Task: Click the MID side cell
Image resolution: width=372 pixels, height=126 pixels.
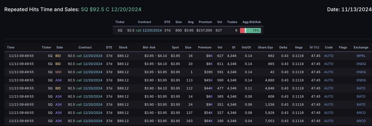Action: [x=59, y=72]
